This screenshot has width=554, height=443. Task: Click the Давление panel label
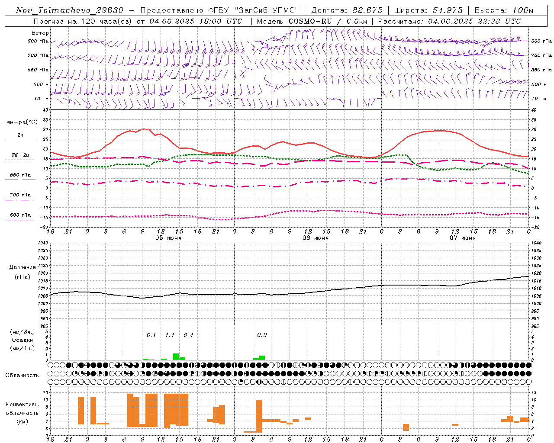(x=22, y=267)
